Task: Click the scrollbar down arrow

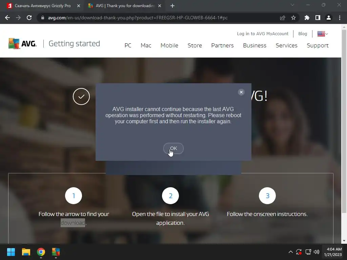Action: [344, 241]
